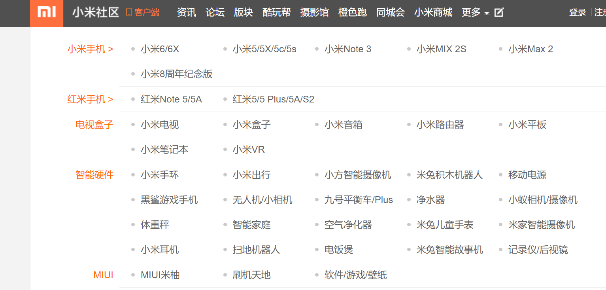
Task: Visit 小米商城 from the header
Action: pos(433,13)
